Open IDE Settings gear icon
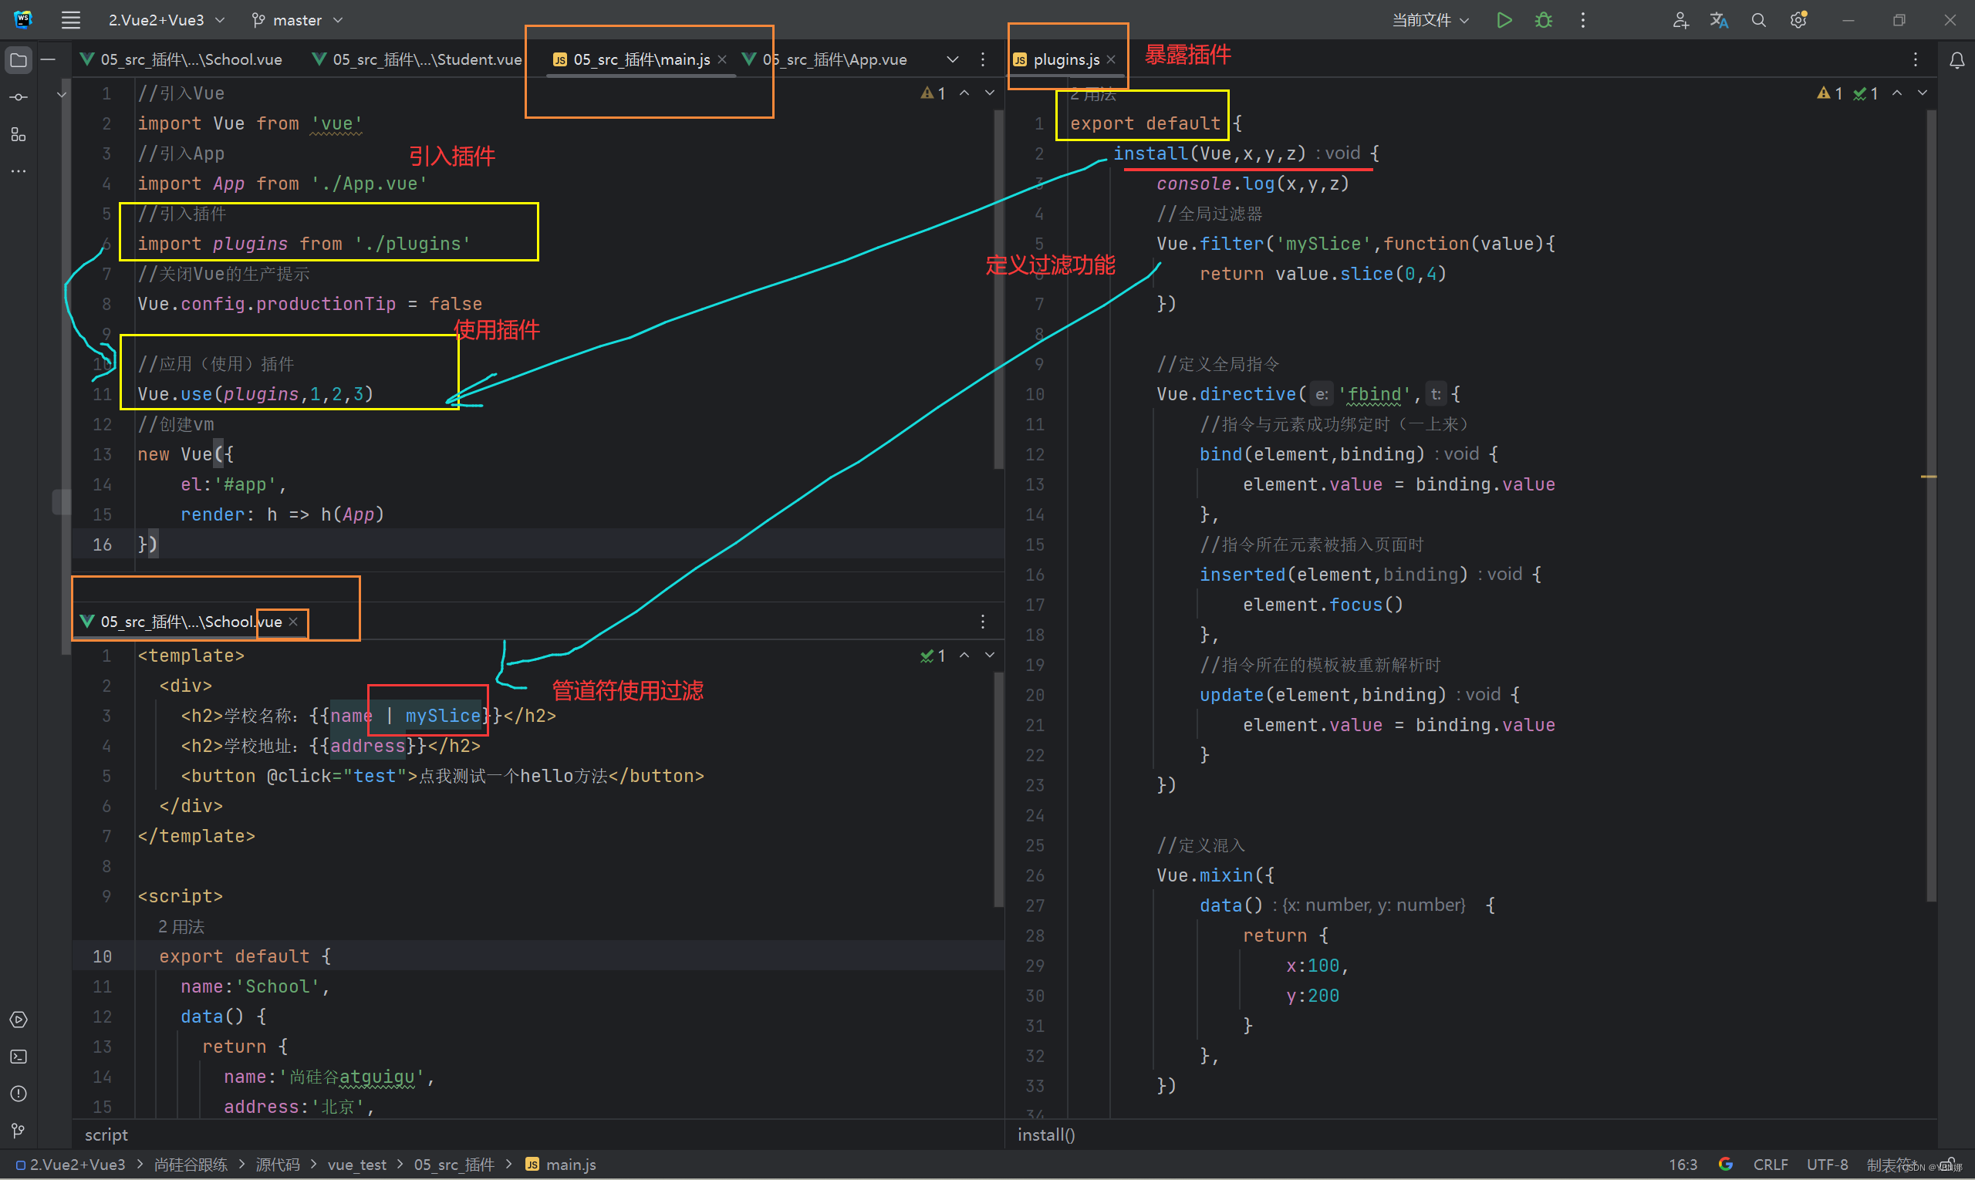Image resolution: width=1975 pixels, height=1180 pixels. click(x=1798, y=20)
